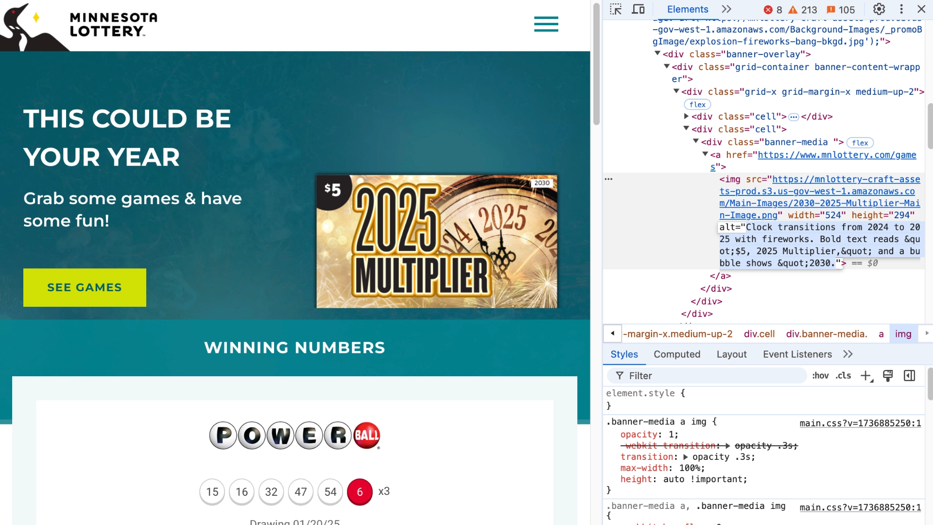Select div.cell in the breadcrumb
The width and height of the screenshot is (933, 525).
click(x=759, y=334)
